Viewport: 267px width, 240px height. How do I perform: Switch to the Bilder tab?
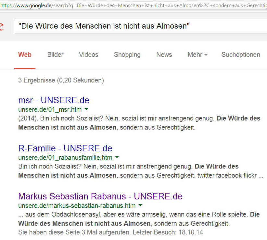55,55
